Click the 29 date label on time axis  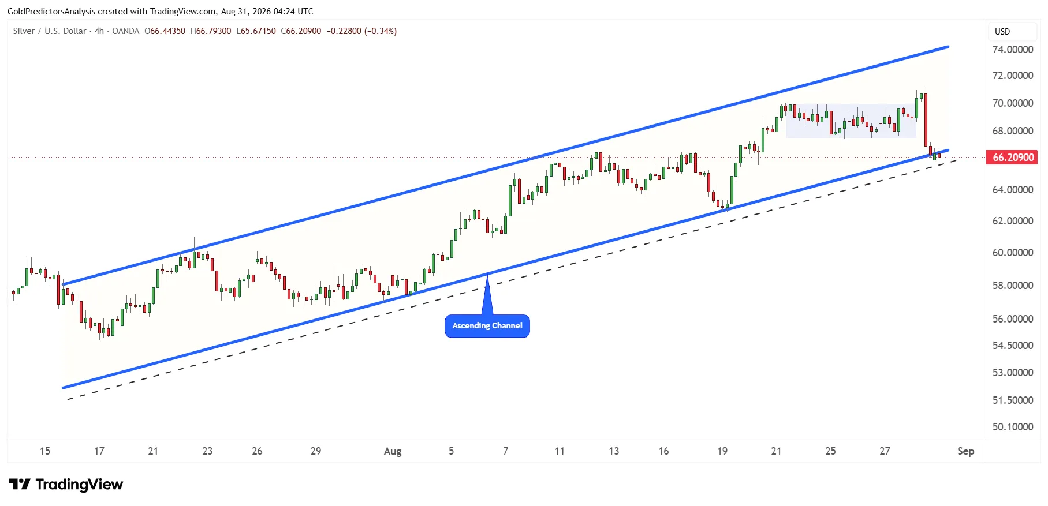(316, 451)
